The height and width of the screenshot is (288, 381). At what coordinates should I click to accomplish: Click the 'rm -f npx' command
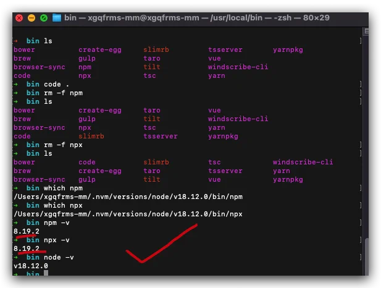click(63, 145)
